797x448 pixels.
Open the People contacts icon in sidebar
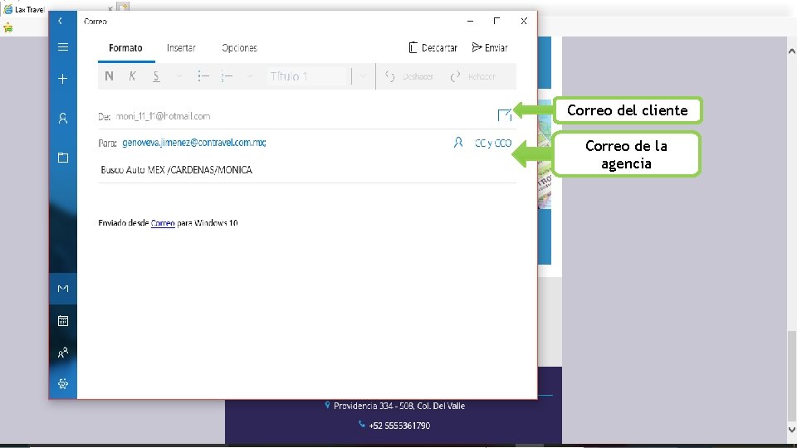[63, 353]
